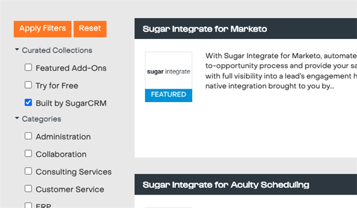Click the sugar integrate logo thumbnail

click(x=168, y=70)
